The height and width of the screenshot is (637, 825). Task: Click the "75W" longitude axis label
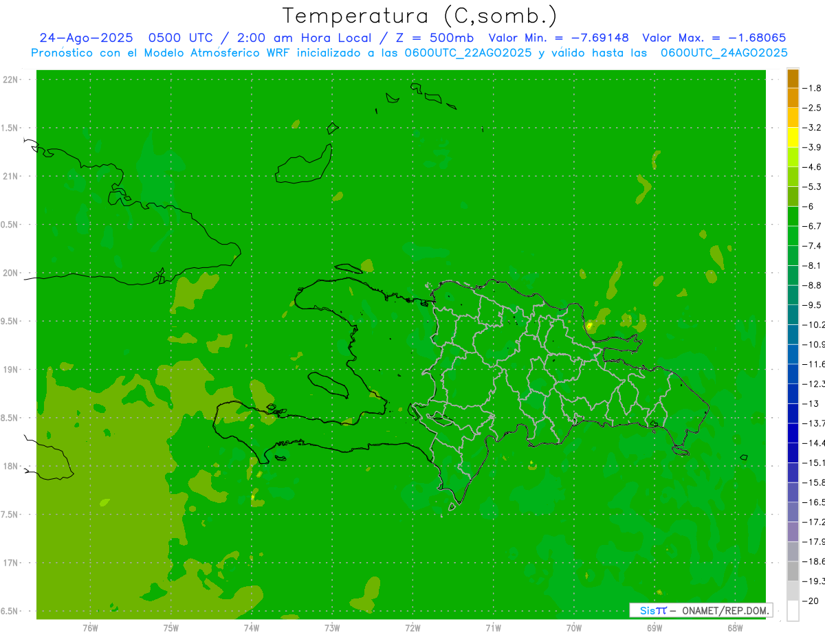(171, 628)
